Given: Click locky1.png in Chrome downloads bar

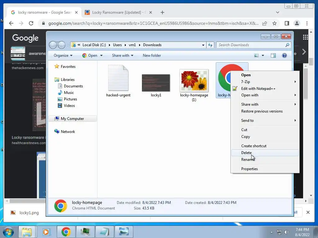Looking at the screenshot, I should tap(25, 213).
